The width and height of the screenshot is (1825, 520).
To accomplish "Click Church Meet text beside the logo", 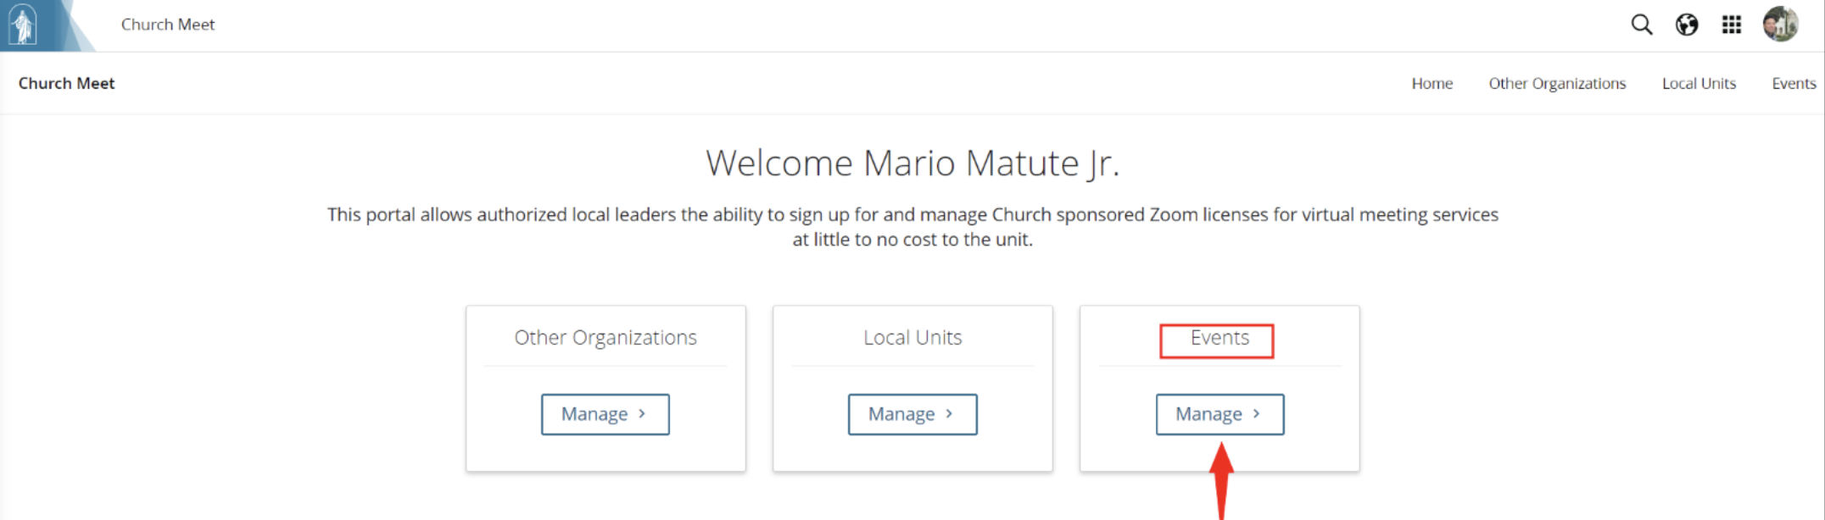I will 168,25.
